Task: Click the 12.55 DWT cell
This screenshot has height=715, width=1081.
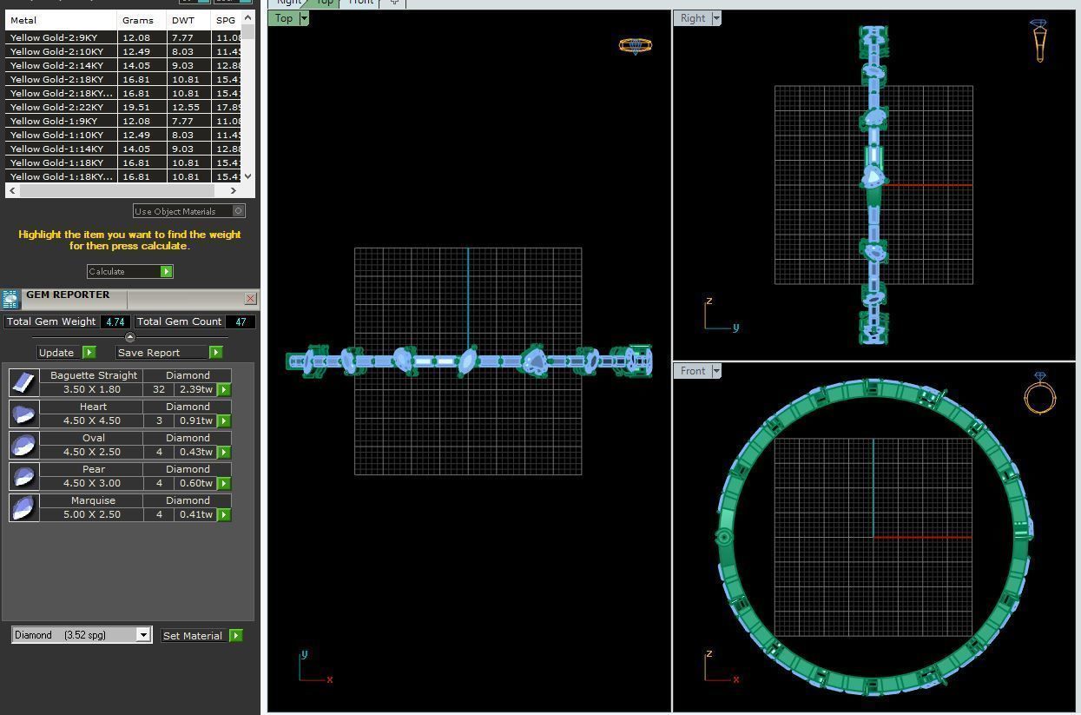Action: pyautogui.click(x=188, y=107)
